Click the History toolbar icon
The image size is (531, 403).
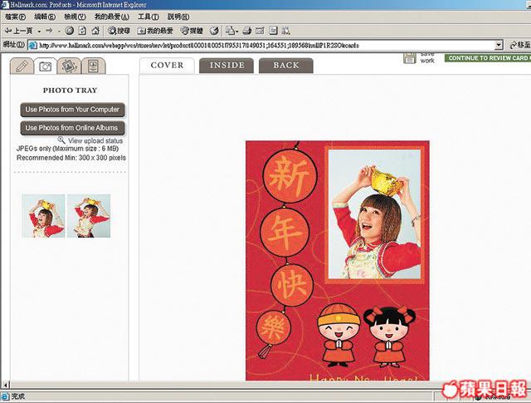point(214,31)
